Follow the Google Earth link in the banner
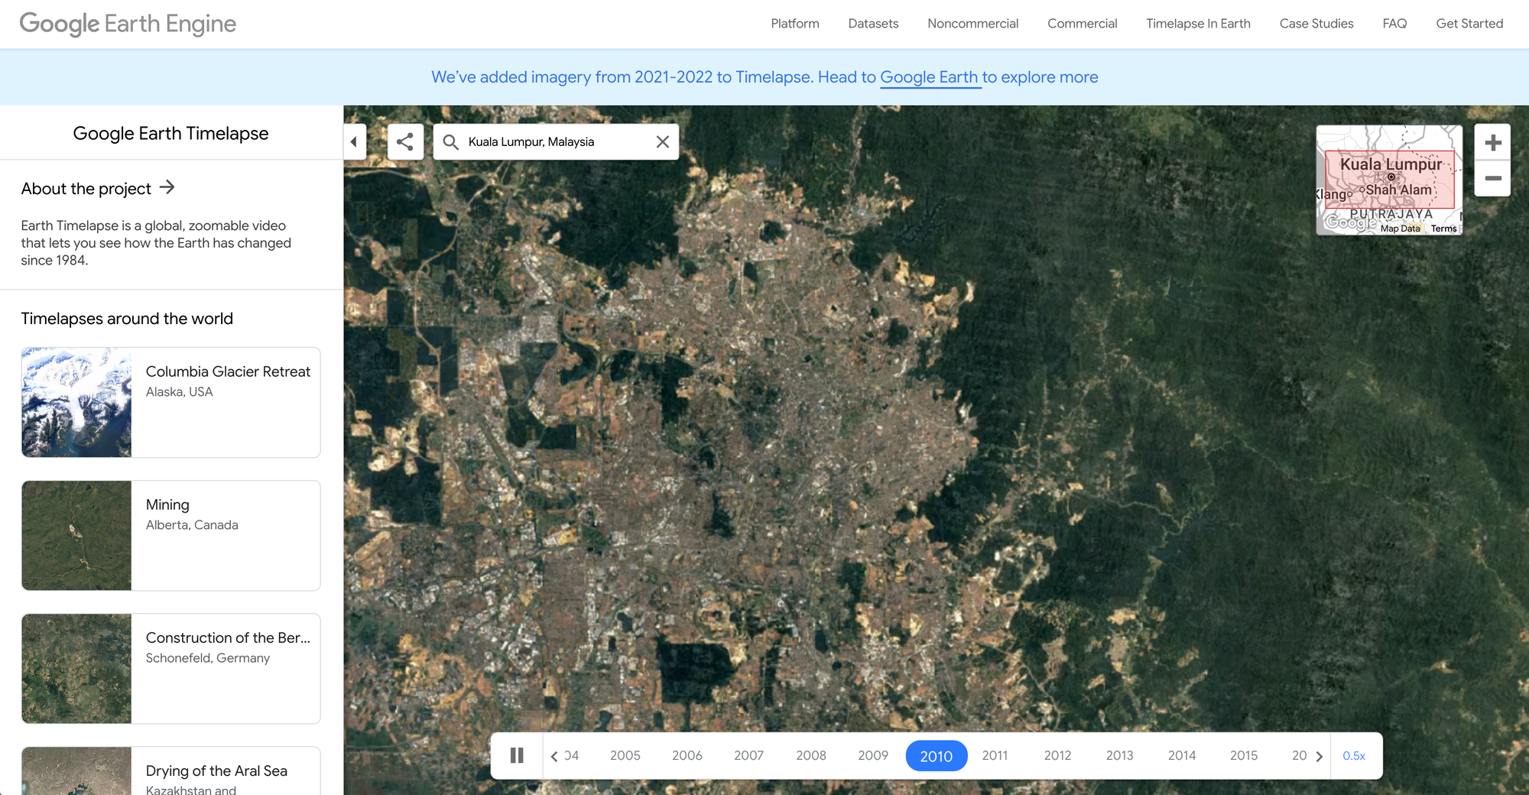The height and width of the screenshot is (795, 1529). (x=929, y=77)
